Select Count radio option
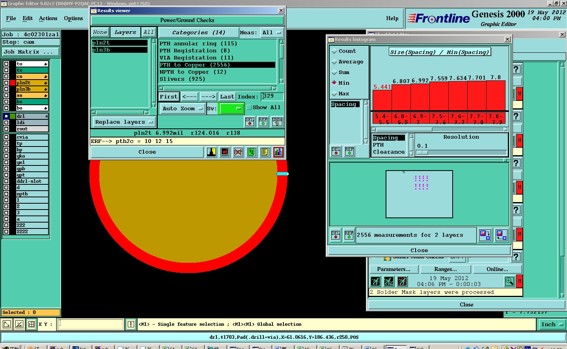 (334, 51)
